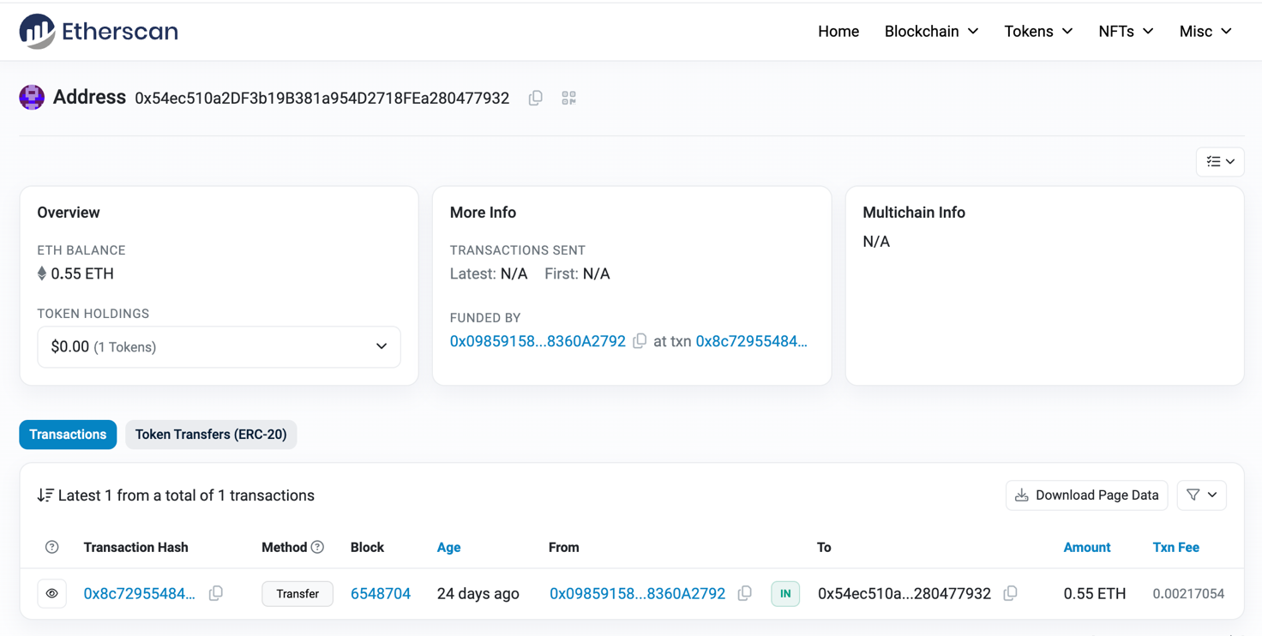
Task: Open the list options dropdown near address
Action: point(1219,162)
